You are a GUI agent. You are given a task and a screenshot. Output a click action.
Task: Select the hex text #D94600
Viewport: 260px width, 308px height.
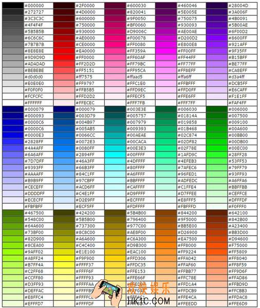(x=238, y=239)
